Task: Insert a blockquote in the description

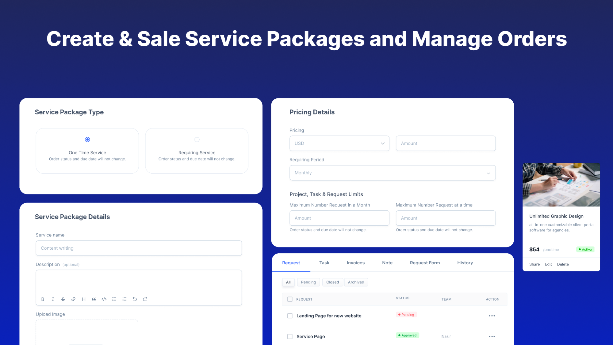Action: coord(94,299)
